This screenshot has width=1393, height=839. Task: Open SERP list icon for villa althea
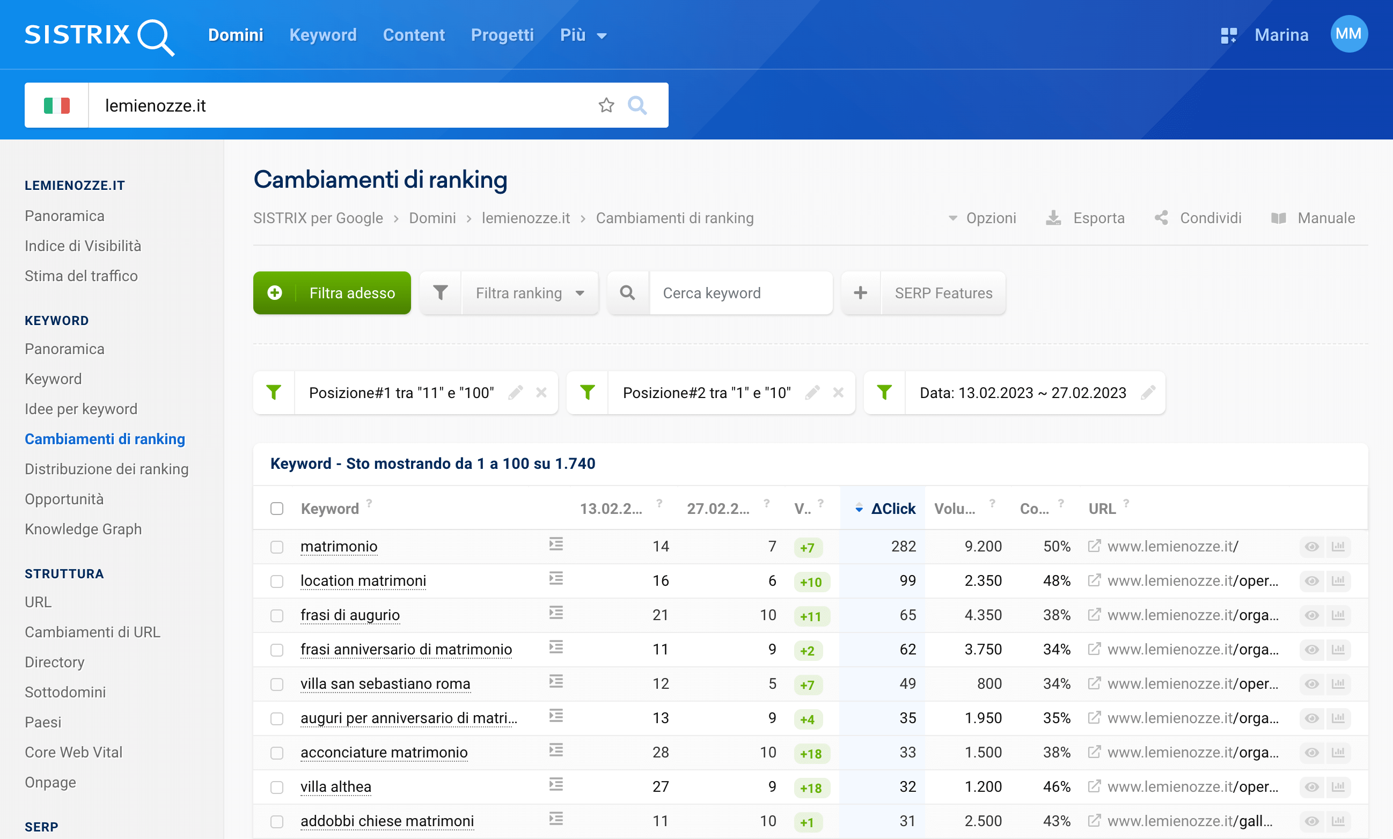[x=556, y=785]
